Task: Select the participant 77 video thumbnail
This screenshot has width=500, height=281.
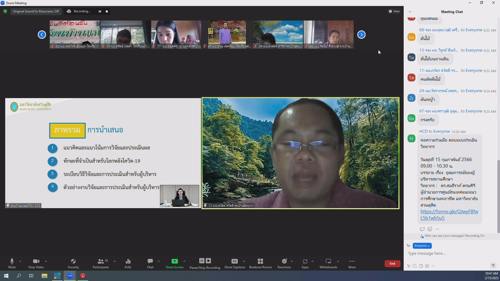Action: pyautogui.click(x=176, y=35)
